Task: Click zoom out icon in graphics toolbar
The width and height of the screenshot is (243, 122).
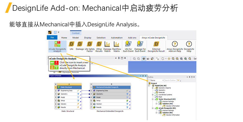Action: [x=138, y=58]
